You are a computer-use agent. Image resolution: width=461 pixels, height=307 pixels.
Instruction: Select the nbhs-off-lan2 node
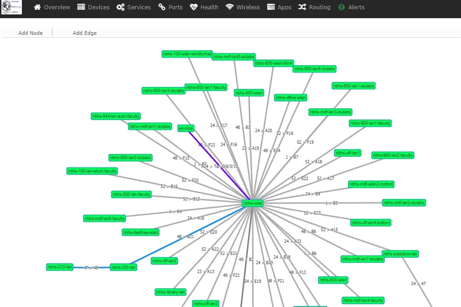pyautogui.click(x=164, y=261)
